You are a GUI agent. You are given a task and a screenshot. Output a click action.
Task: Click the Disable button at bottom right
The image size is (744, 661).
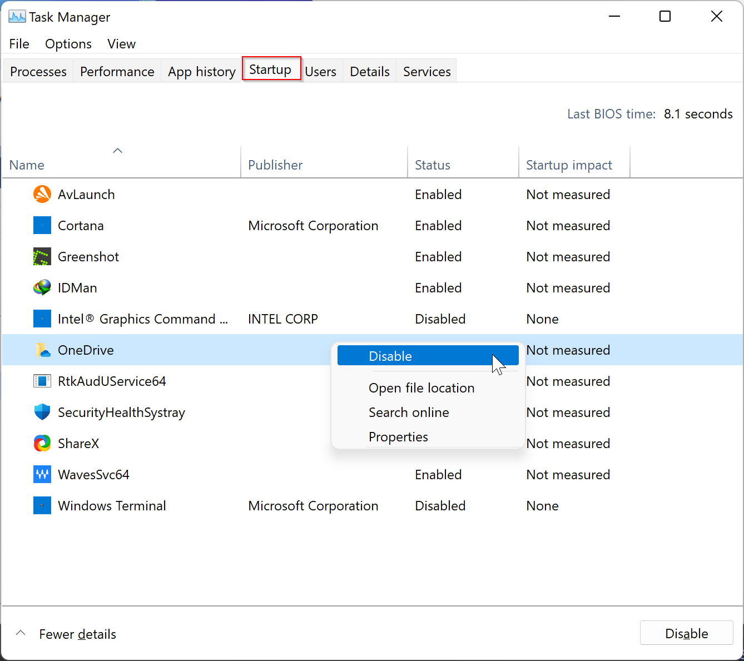pos(687,633)
